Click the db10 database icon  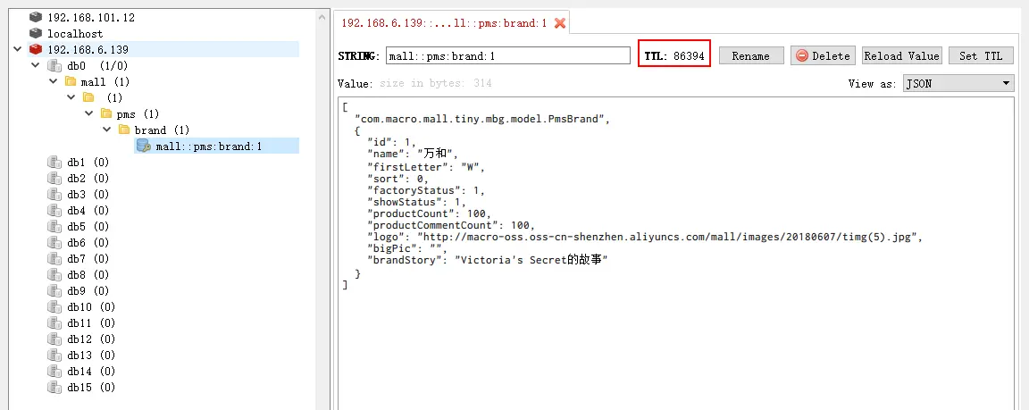(54, 307)
